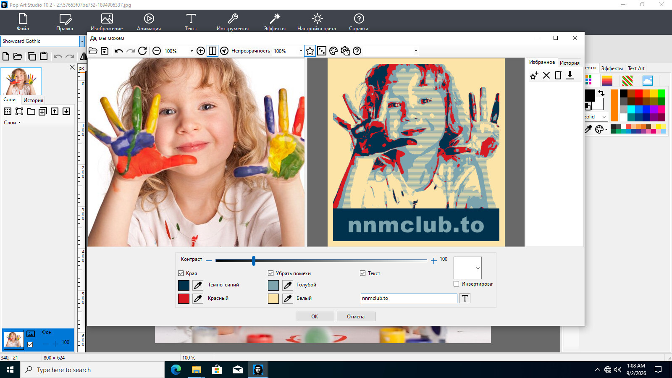Image resolution: width=672 pixels, height=378 pixels.
Task: Click the split view compare icon
Action: point(213,51)
